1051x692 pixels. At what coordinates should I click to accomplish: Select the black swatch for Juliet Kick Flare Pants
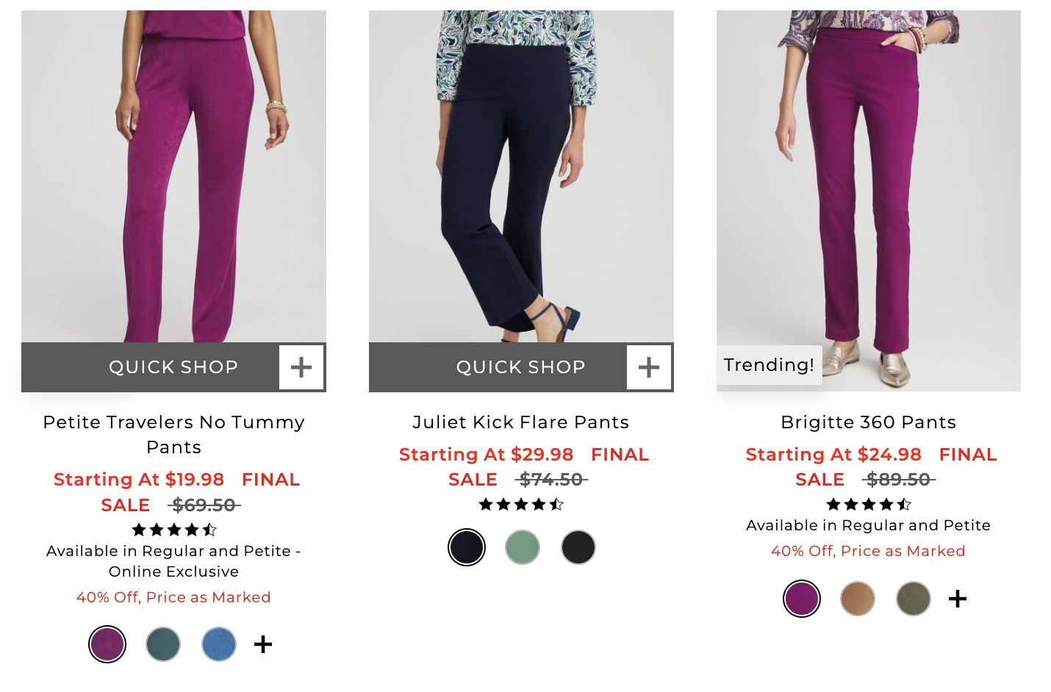tap(578, 547)
